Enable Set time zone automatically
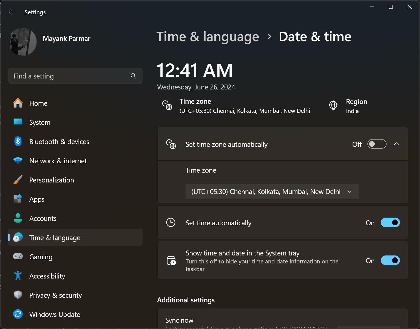Image resolution: width=420 pixels, height=329 pixels. [377, 144]
